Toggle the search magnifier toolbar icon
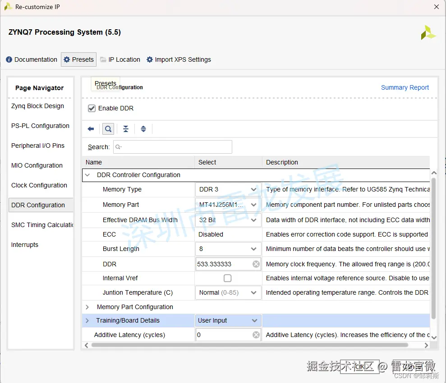This screenshot has width=446, height=383. pos(108,129)
